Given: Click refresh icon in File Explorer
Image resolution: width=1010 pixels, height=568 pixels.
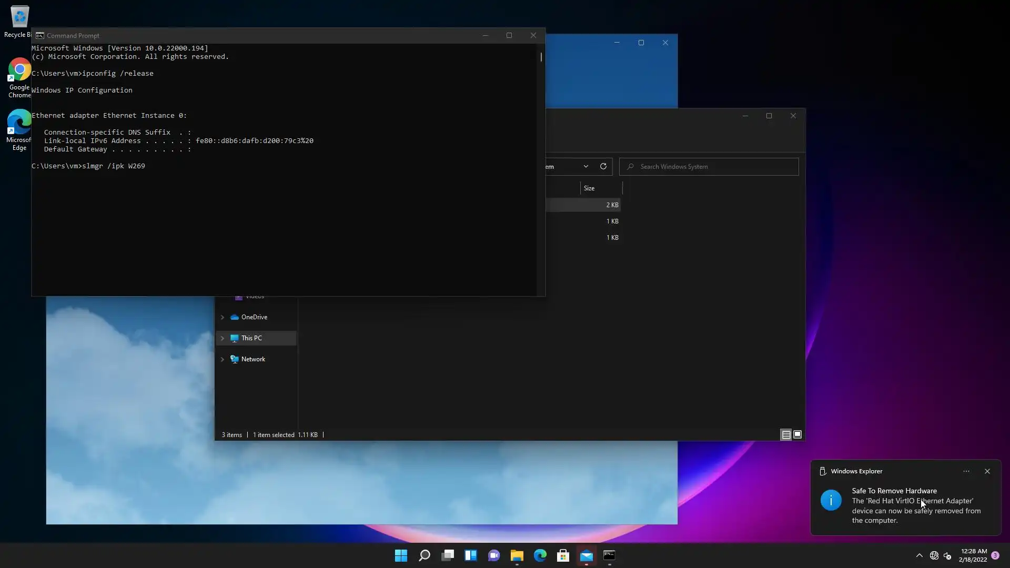Looking at the screenshot, I should (x=603, y=166).
